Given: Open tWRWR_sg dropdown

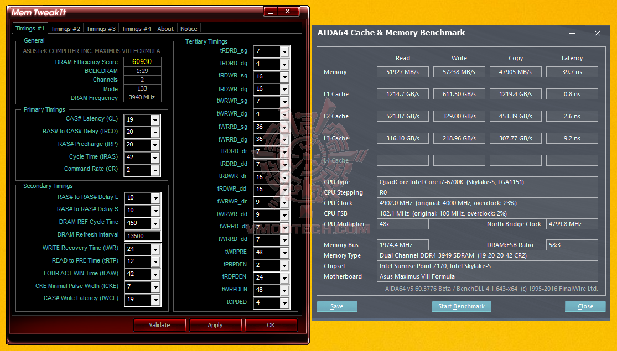Looking at the screenshot, I should click(284, 101).
